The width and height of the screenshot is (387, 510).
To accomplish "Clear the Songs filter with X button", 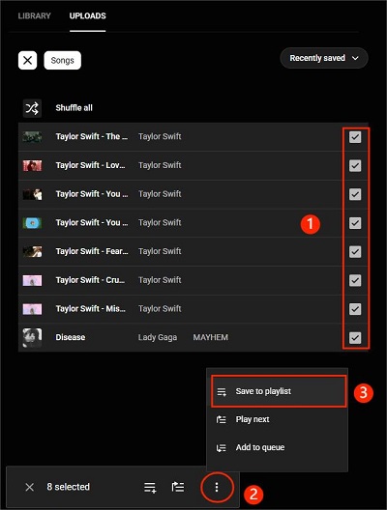I will (x=28, y=60).
